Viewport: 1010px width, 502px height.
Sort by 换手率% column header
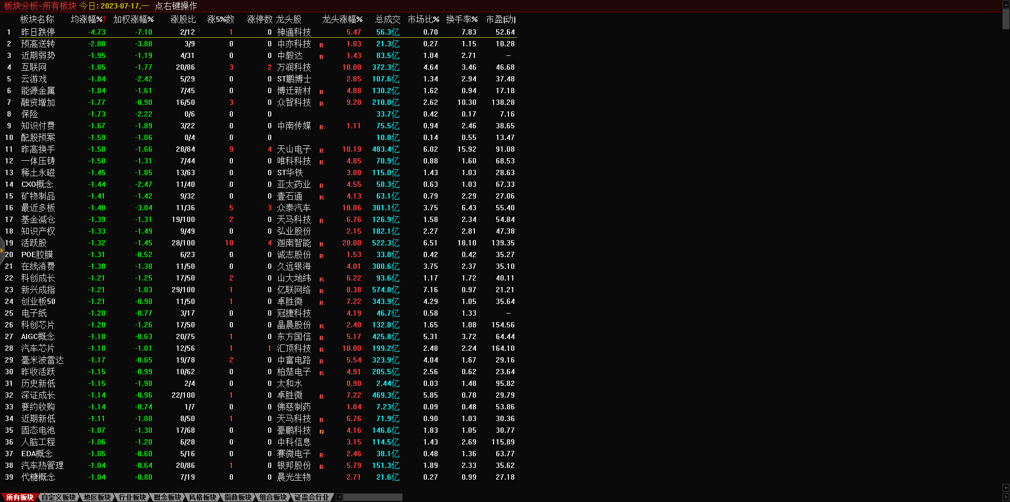(462, 19)
